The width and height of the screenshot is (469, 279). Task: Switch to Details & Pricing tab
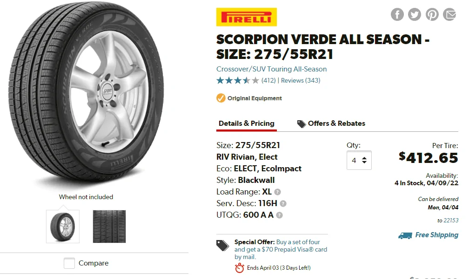(246, 123)
